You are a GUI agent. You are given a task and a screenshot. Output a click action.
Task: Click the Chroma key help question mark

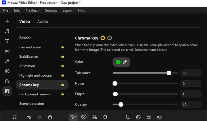pyautogui.click(x=109, y=38)
